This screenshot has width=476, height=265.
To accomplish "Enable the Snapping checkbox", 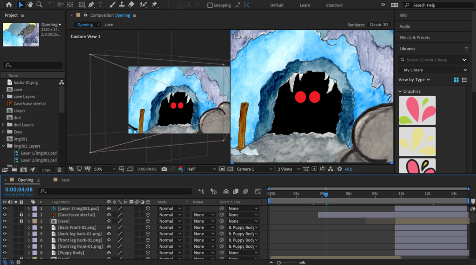I will tap(210, 5).
